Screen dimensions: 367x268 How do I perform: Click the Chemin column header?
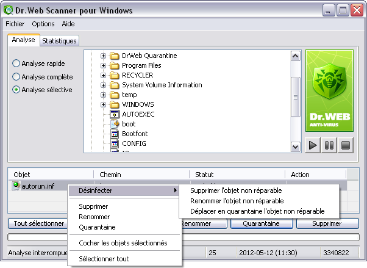[x=141, y=175]
